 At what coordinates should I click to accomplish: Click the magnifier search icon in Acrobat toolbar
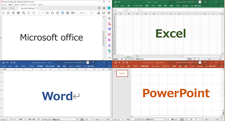coord(23,13)
